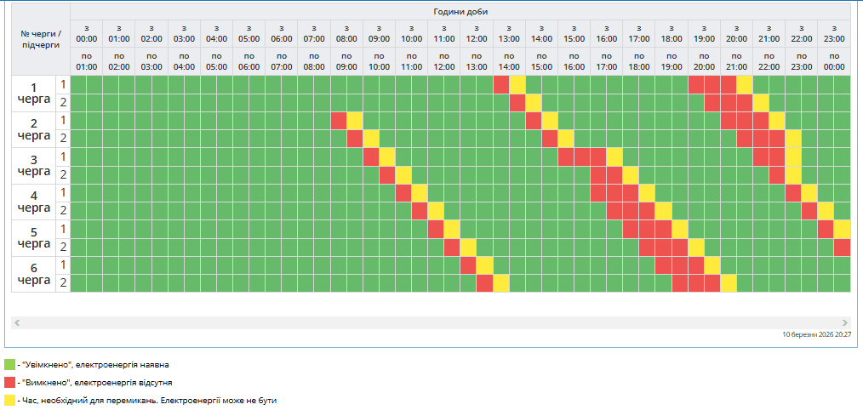Click the red "Вимкнено" legend square
This screenshot has height=410, width=863.
click(x=9, y=382)
